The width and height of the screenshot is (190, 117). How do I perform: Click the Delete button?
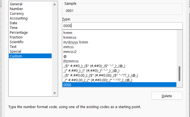pyautogui.click(x=167, y=96)
